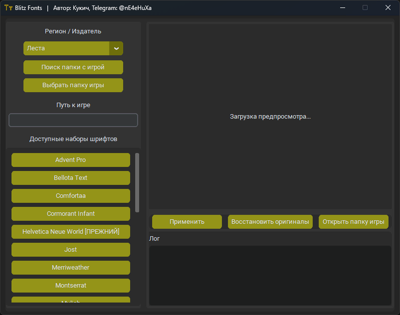Image resolution: width=400 pixels, height=315 pixels.
Task: Pick the Merriweather font set
Action: (x=70, y=268)
